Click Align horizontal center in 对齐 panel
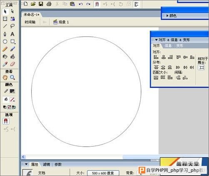This screenshot has height=176, width=209. 164,57
